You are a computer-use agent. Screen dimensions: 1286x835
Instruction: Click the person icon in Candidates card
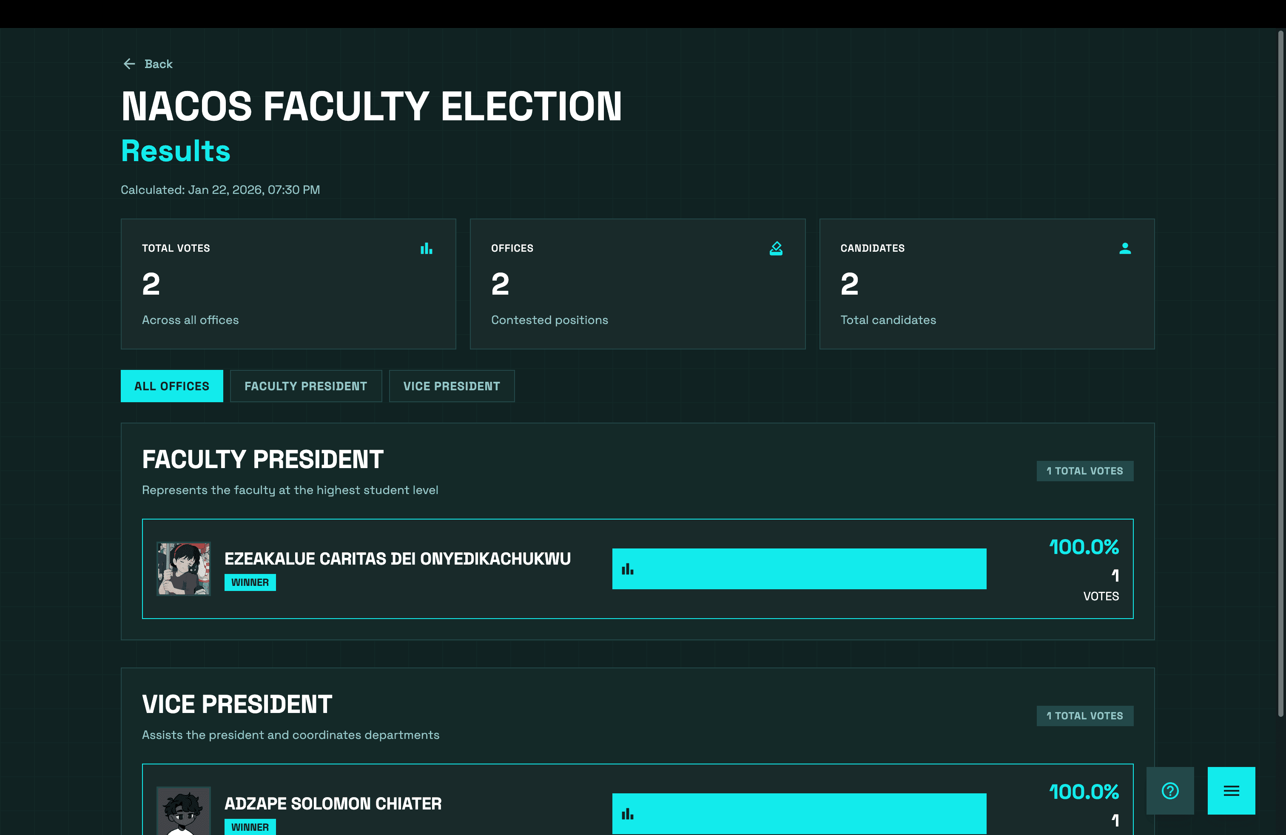(1125, 248)
